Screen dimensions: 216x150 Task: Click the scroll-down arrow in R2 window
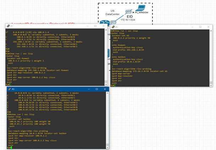pos(211,85)
